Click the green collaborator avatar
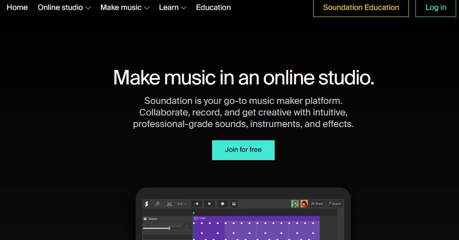This screenshot has height=240, width=459. [x=295, y=204]
